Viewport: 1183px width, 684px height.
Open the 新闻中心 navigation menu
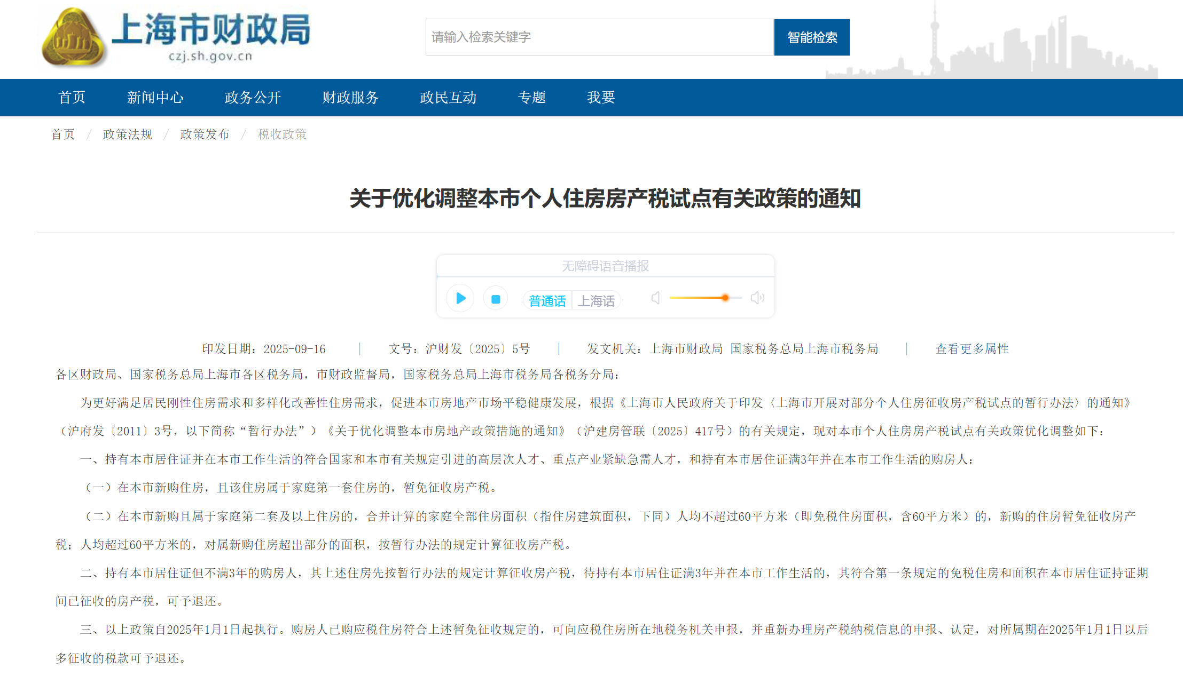pyautogui.click(x=155, y=98)
